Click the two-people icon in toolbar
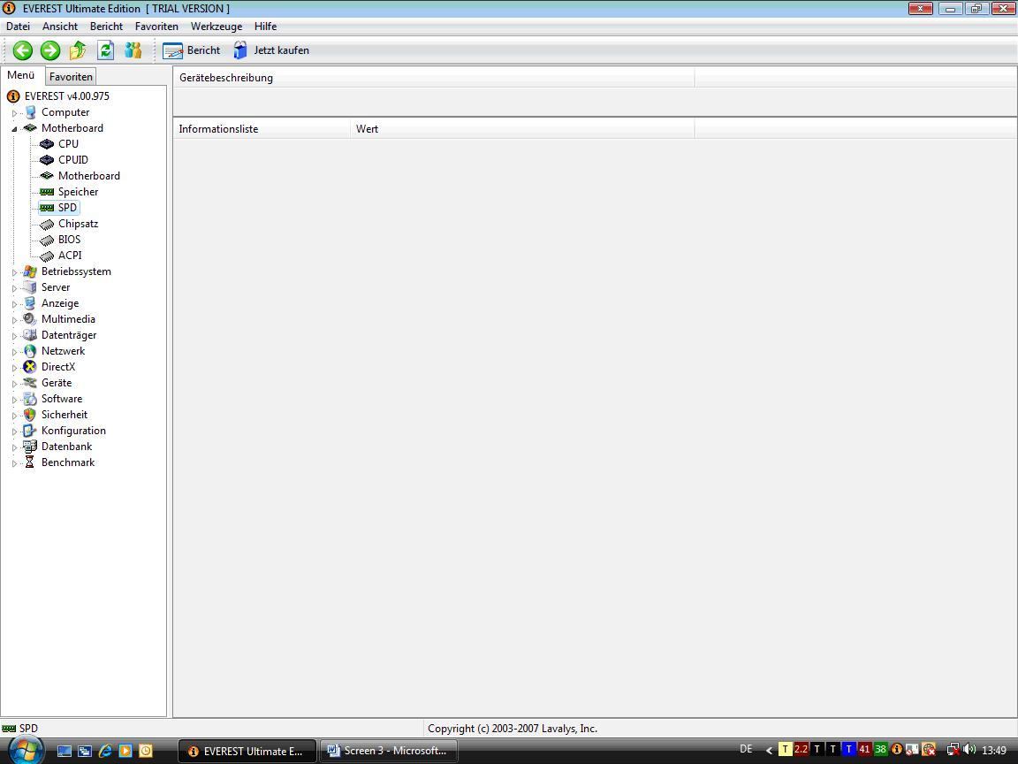This screenshot has height=764, width=1018. tap(133, 50)
